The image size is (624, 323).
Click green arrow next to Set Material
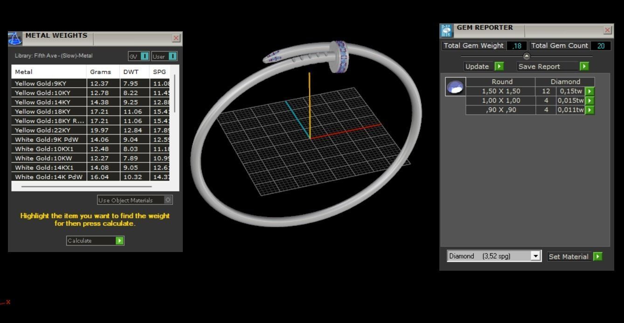pos(598,256)
